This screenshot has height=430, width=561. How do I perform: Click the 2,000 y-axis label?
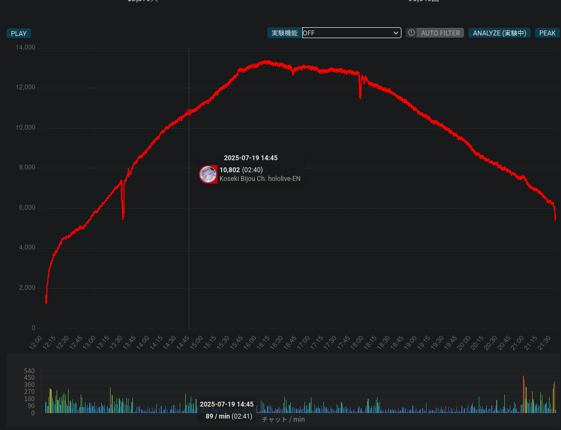tap(27, 288)
